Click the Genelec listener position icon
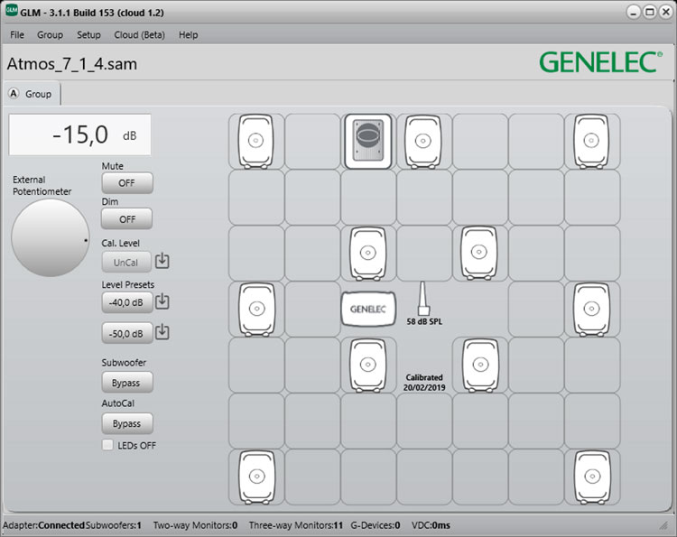This screenshot has height=537, width=677. 368,309
